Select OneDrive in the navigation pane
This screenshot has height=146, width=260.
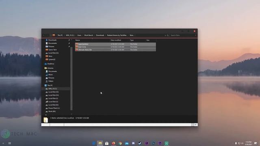point(50,64)
